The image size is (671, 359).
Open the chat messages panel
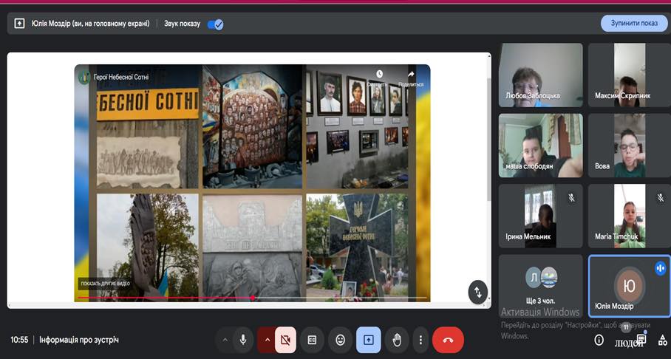[x=641, y=339]
